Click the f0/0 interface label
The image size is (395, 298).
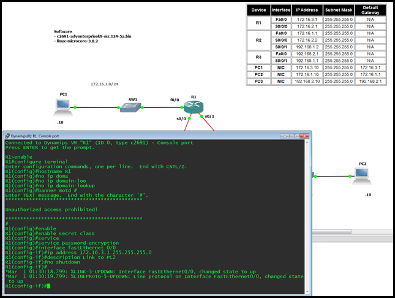click(x=175, y=100)
